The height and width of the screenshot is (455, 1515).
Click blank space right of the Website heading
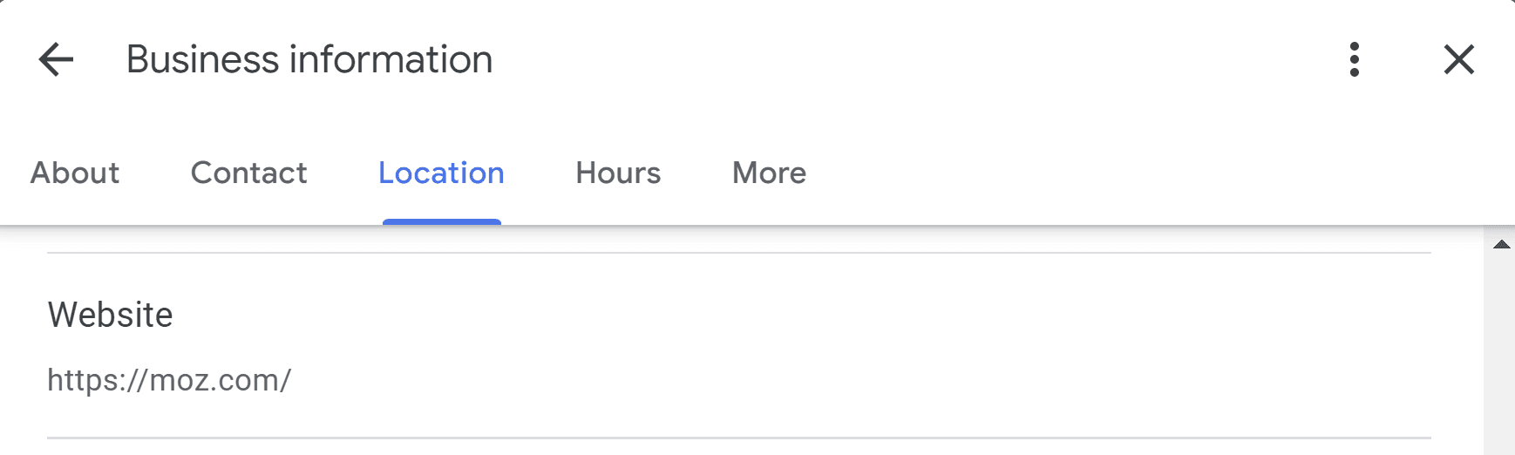785,315
